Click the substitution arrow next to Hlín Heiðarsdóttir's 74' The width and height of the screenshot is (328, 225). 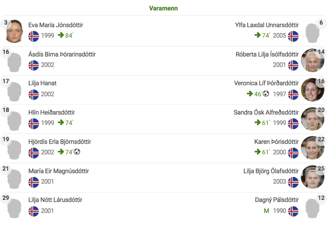click(61, 122)
